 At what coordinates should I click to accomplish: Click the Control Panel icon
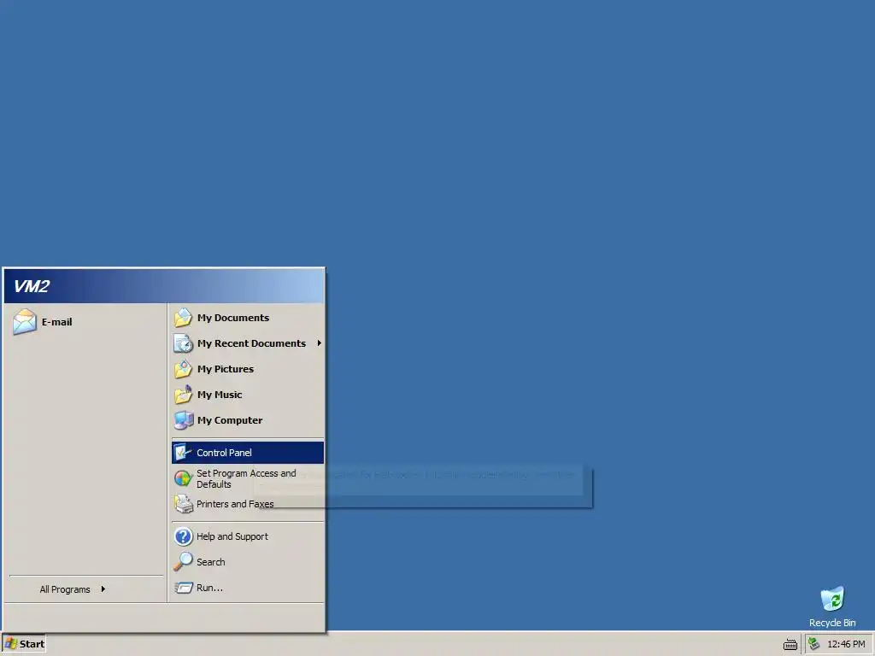click(x=183, y=453)
